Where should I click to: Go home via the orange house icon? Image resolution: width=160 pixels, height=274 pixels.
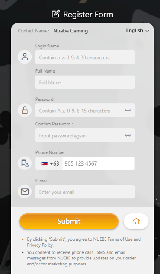point(136,221)
